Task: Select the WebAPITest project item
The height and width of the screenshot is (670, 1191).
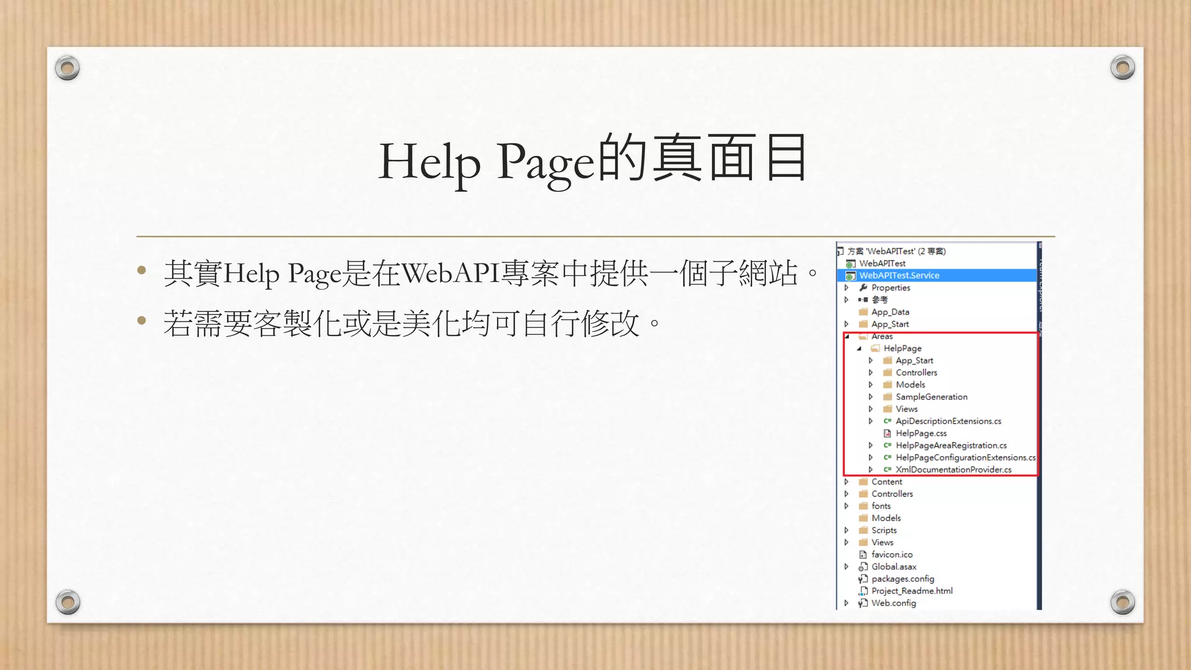Action: coord(882,263)
